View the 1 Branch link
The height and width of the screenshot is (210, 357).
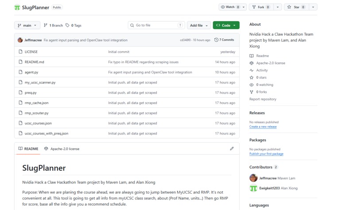(x=53, y=25)
